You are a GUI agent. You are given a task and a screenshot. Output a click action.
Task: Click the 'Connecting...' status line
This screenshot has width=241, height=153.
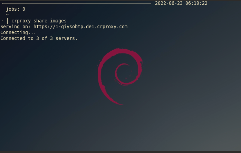tap(18, 32)
